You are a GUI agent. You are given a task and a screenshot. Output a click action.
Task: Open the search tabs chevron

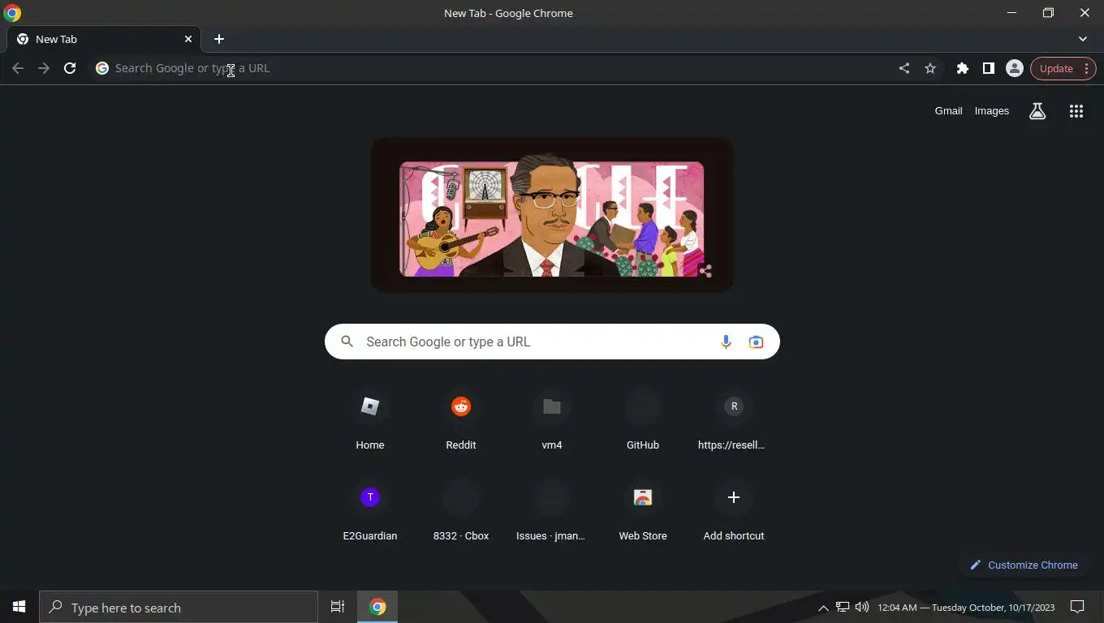pos(1083,39)
